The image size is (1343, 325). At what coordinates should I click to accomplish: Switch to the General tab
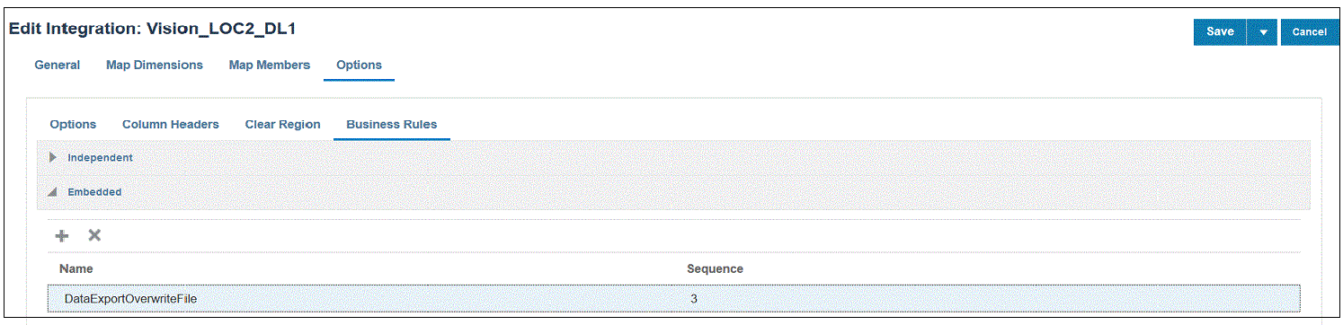(x=58, y=65)
